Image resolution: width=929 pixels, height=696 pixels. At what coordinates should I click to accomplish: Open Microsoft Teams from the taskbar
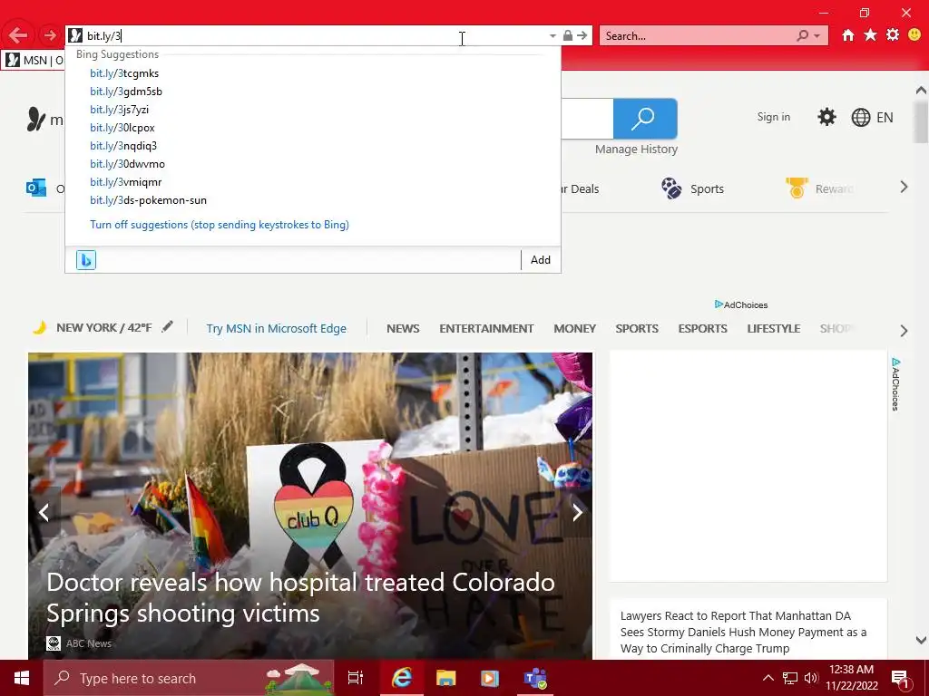[x=535, y=678]
